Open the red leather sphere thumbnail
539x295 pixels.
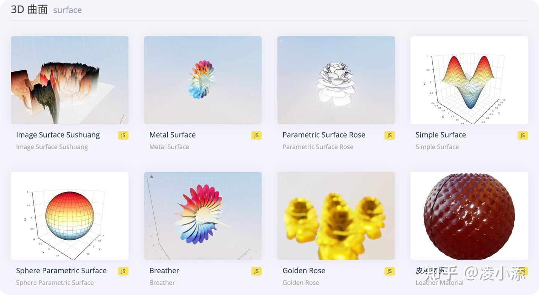[469, 216]
